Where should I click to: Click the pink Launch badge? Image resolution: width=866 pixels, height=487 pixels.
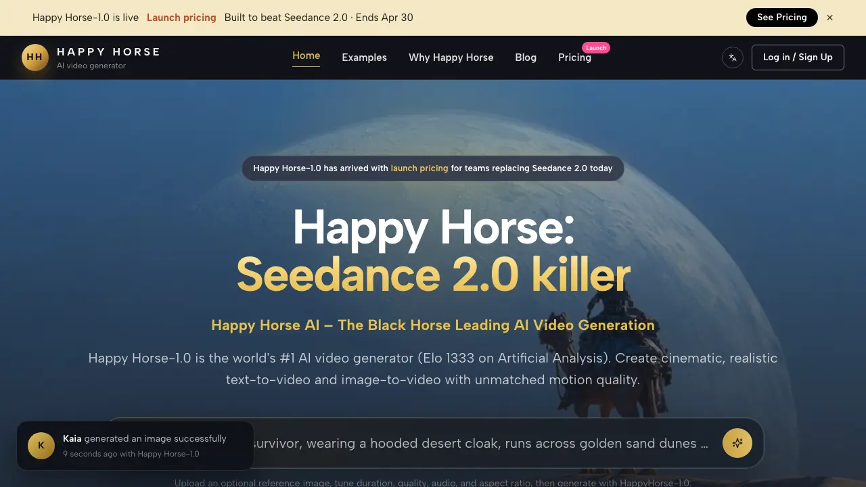tap(596, 47)
